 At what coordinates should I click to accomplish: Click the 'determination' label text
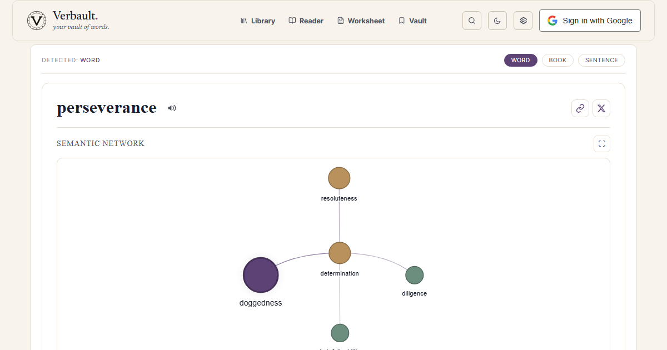point(340,273)
